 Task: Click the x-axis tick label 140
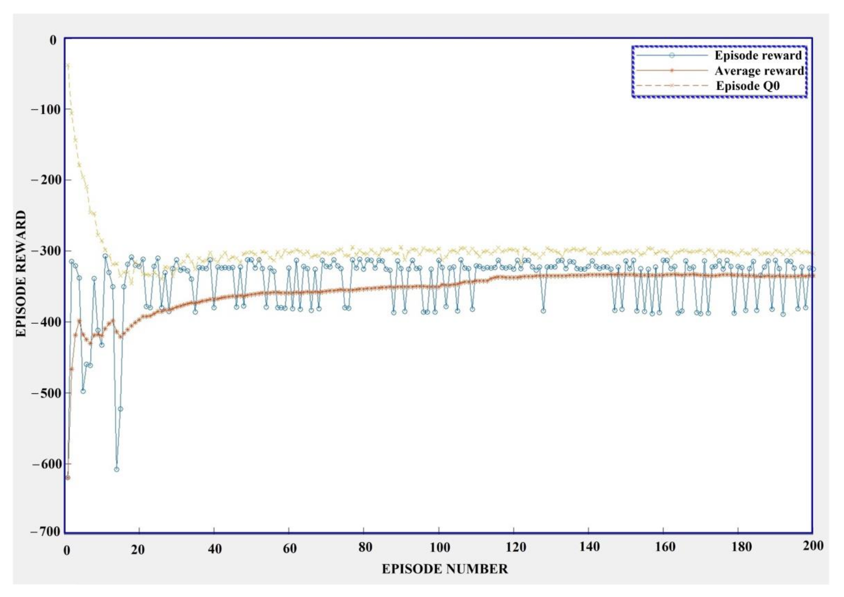pyautogui.click(x=590, y=546)
